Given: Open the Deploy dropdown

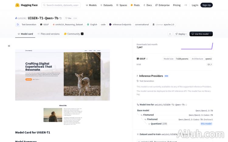Looking at the screenshot, I should coord(181,34).
